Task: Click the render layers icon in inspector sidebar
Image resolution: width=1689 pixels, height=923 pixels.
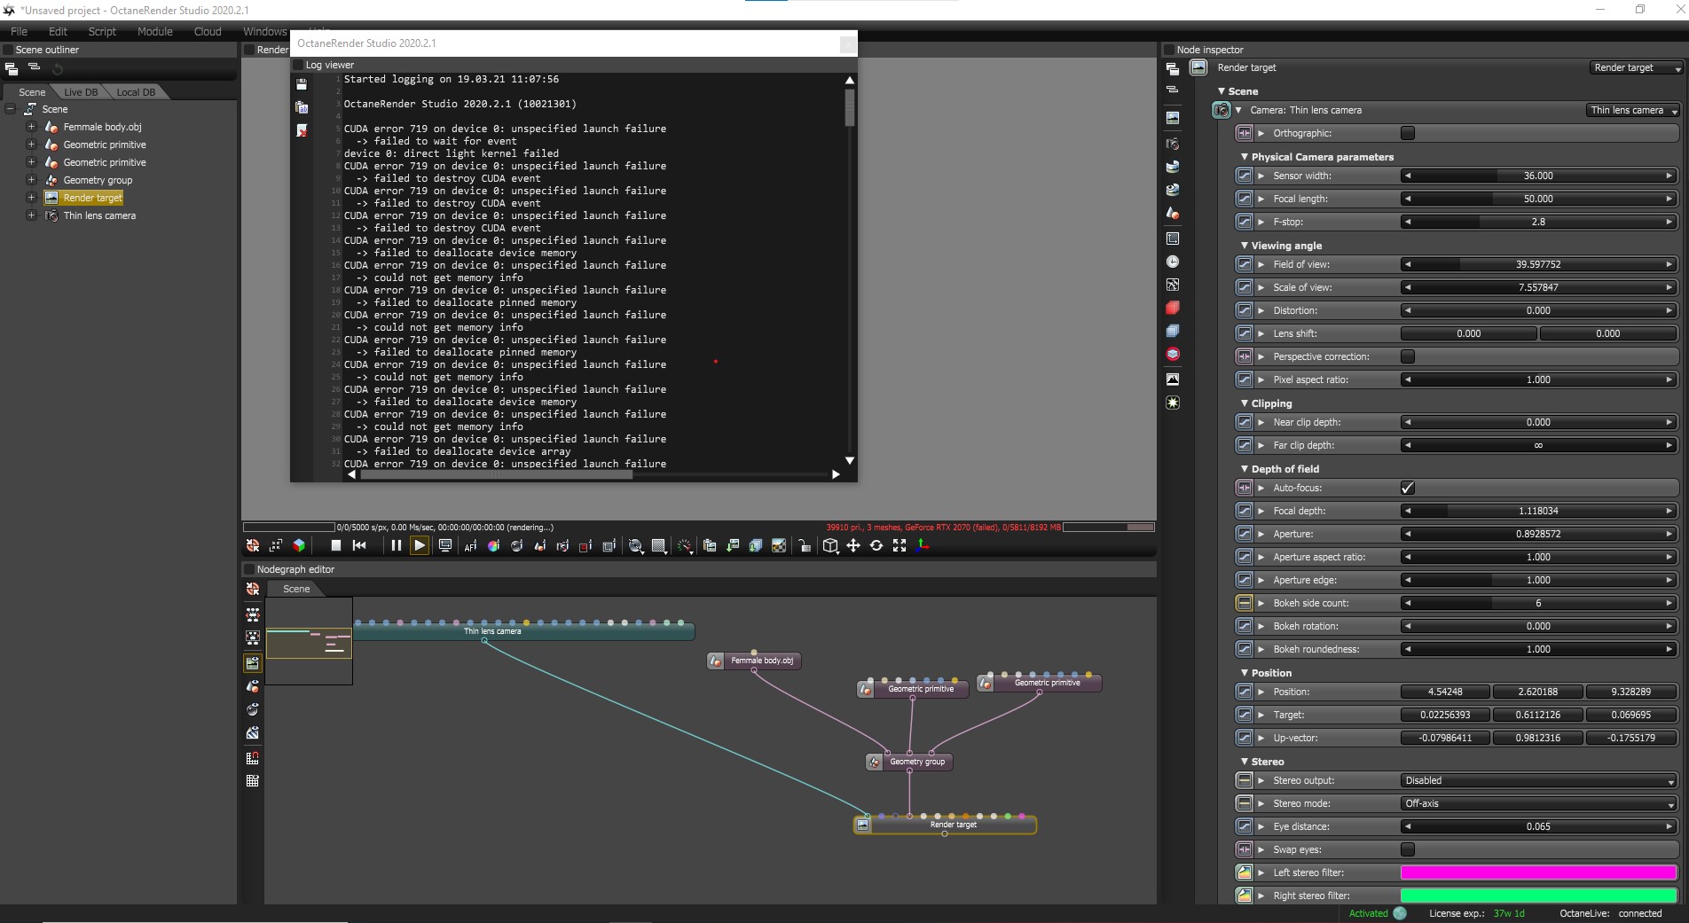Action: [1173, 331]
